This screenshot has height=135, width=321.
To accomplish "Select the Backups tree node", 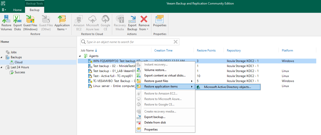I will click(x=16, y=57).
